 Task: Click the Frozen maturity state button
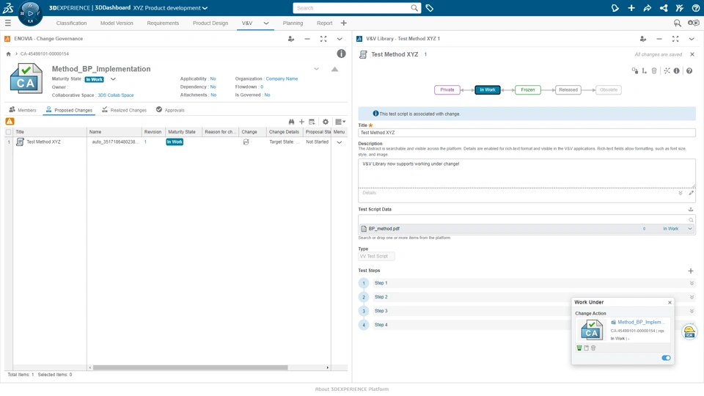pos(527,89)
